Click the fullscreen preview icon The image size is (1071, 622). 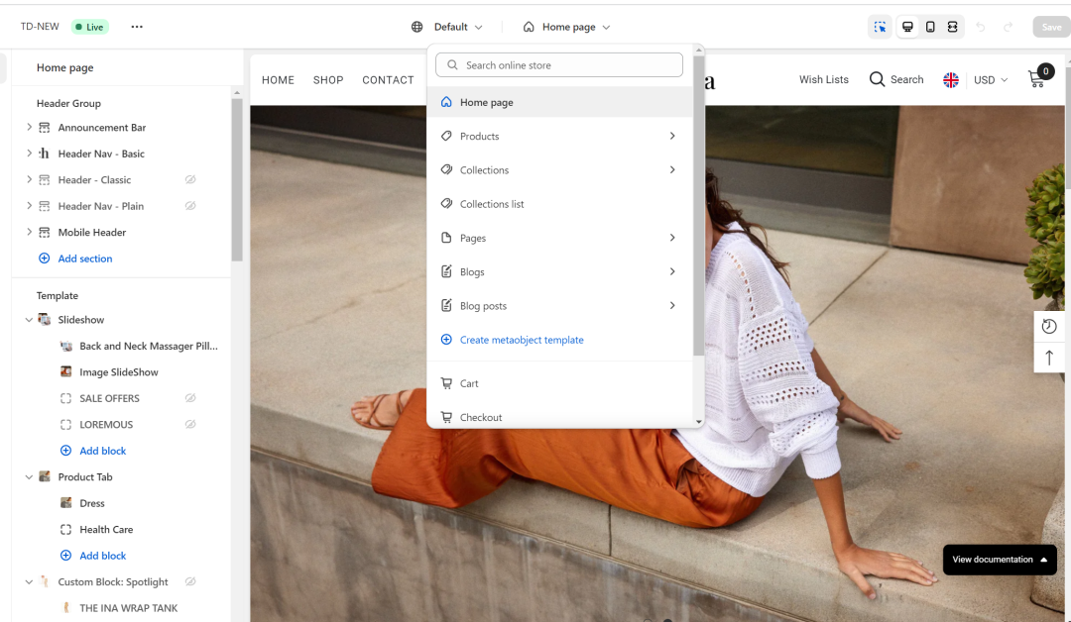click(952, 27)
